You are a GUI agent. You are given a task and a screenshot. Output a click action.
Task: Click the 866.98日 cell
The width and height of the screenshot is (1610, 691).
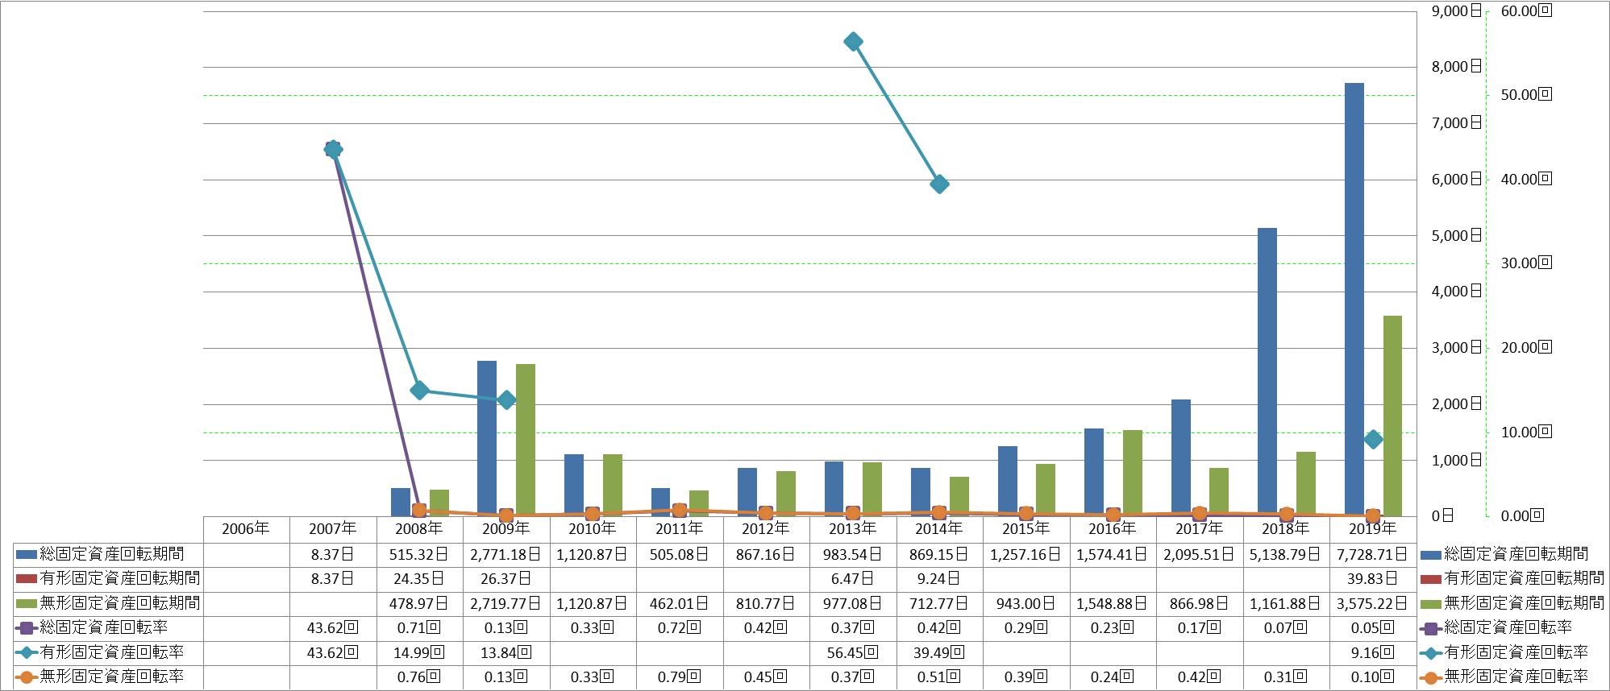point(1199,603)
